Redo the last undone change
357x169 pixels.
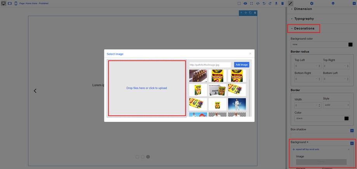click(270, 3)
